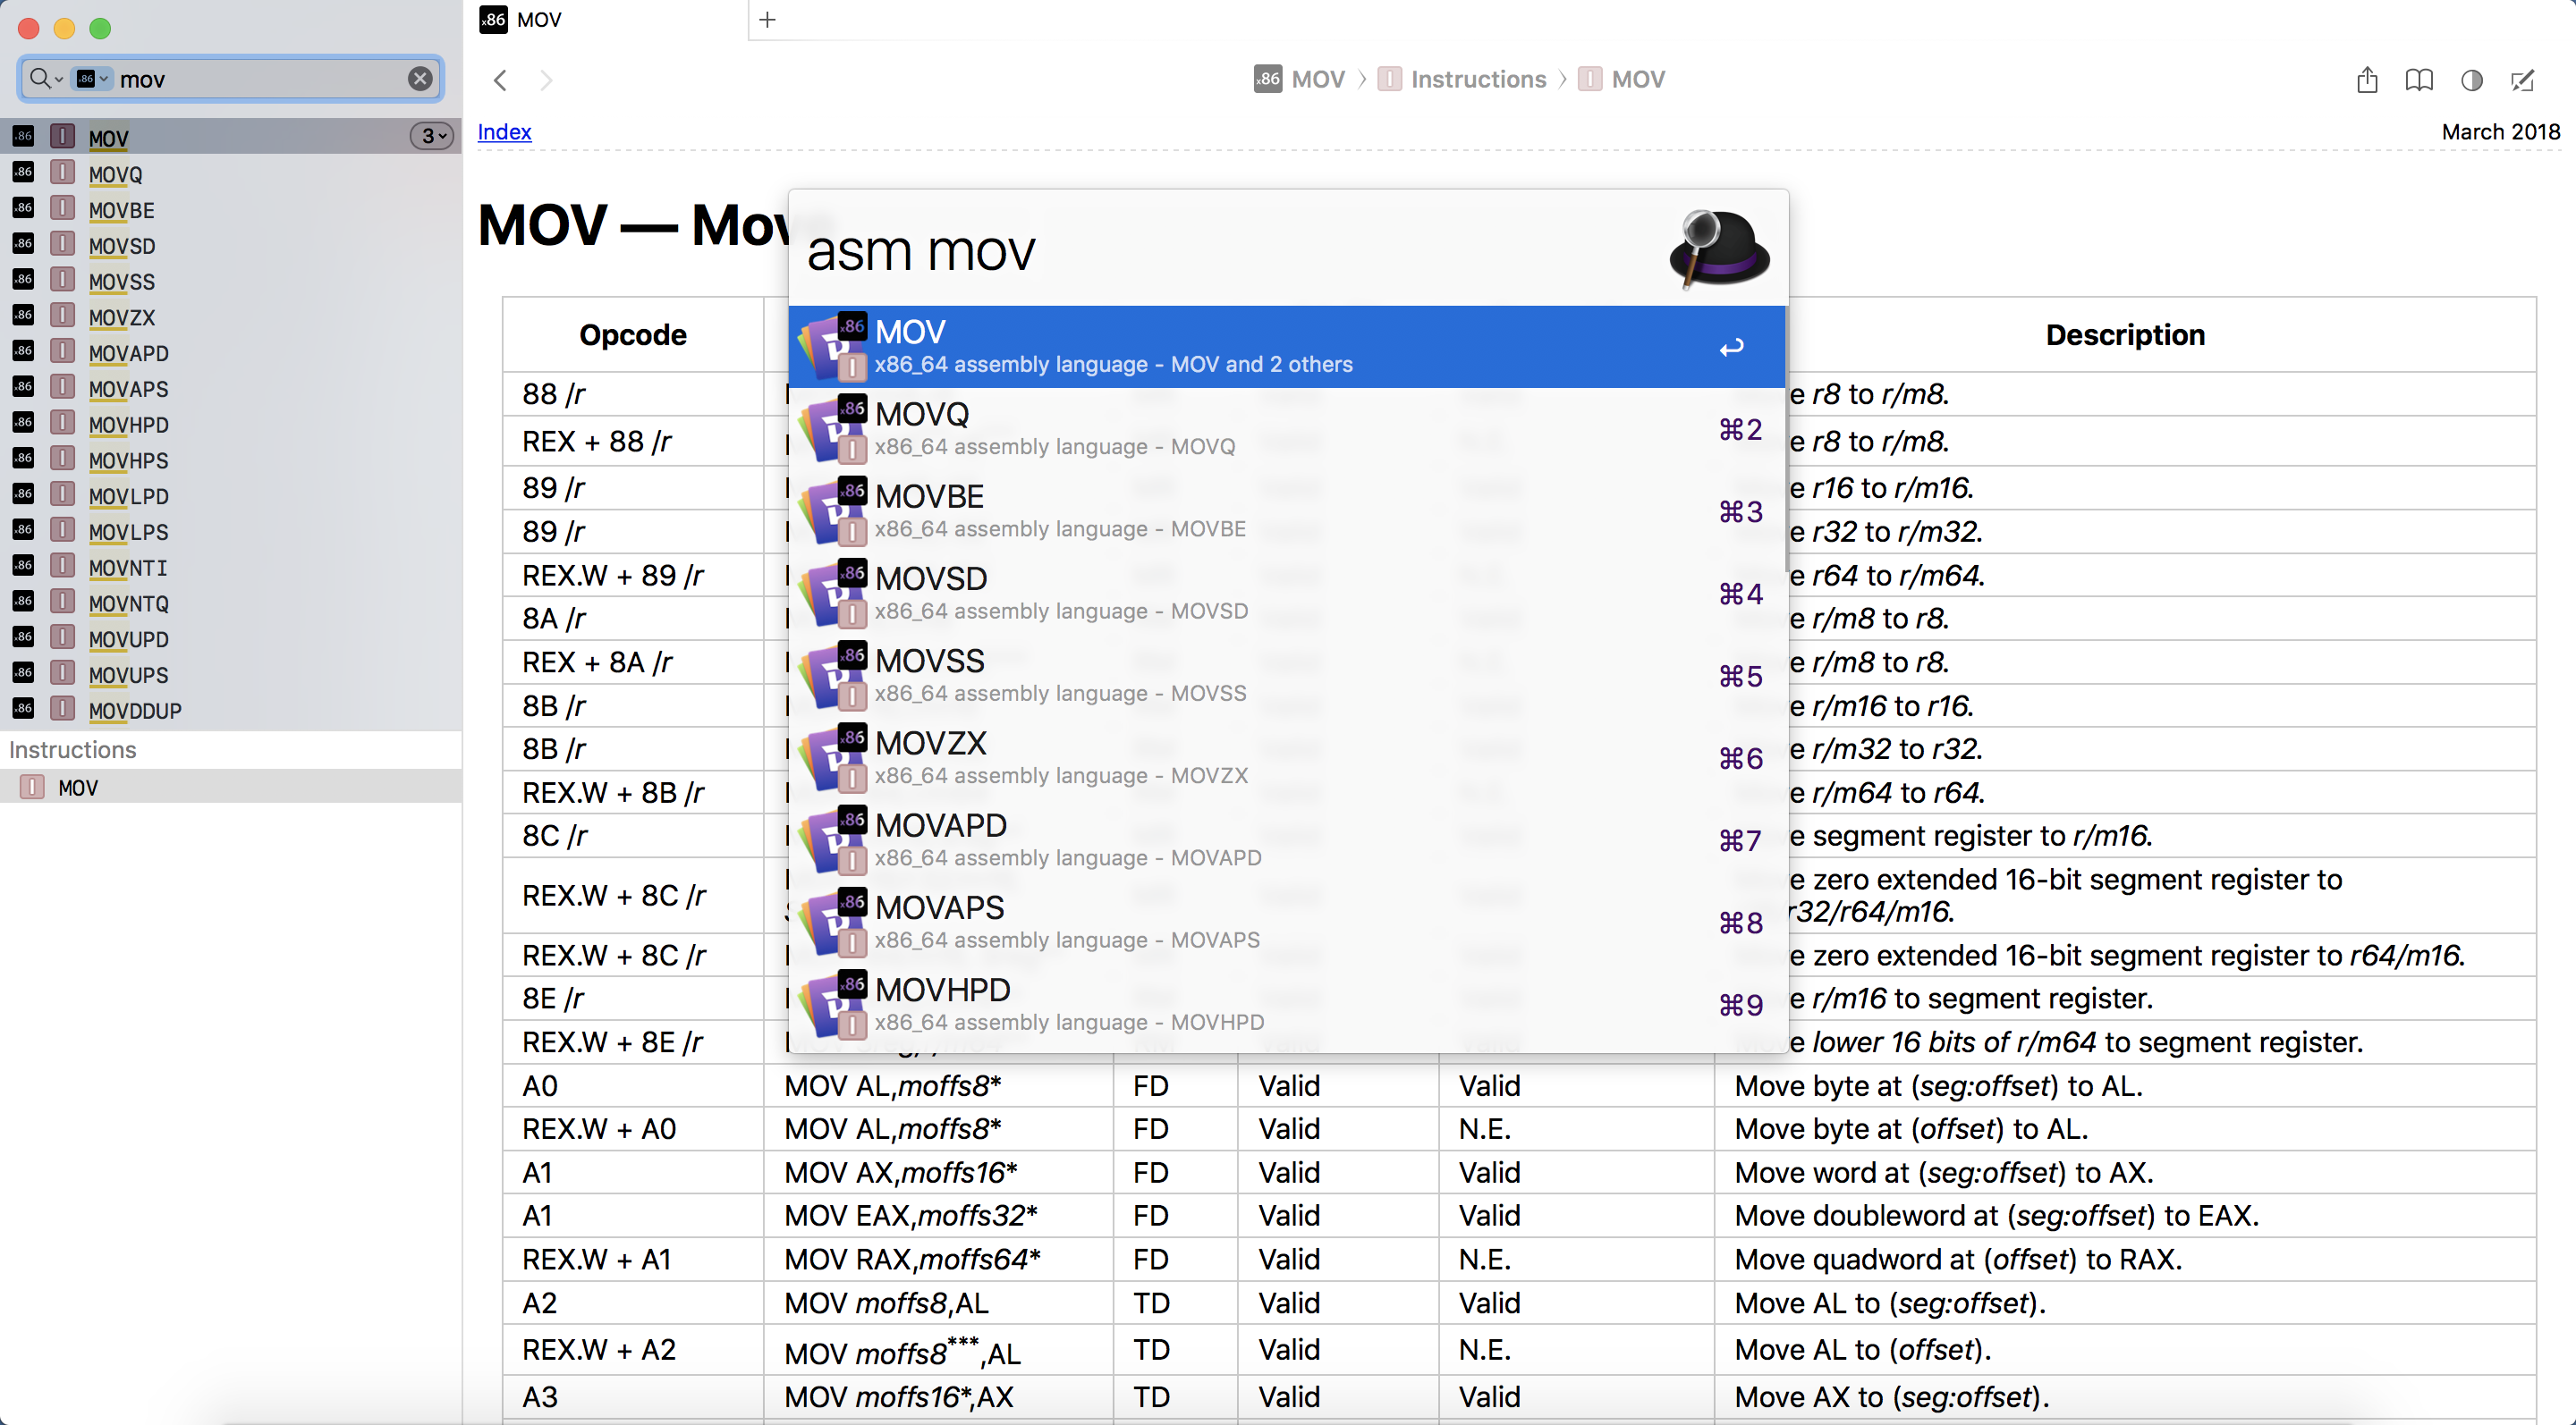Click the share icon in toolbar

click(x=2366, y=80)
